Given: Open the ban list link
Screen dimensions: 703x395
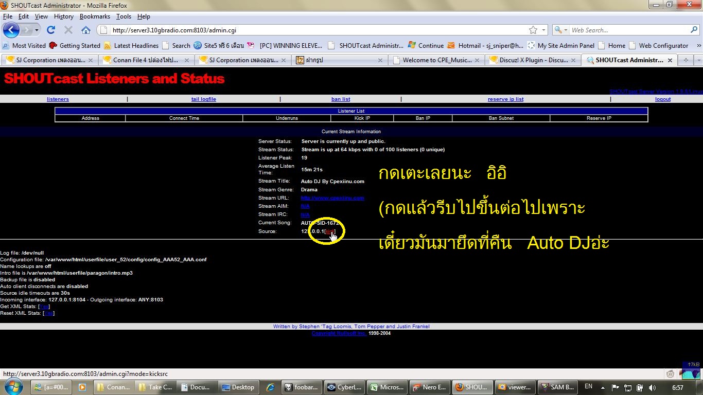Looking at the screenshot, I should click(341, 99).
